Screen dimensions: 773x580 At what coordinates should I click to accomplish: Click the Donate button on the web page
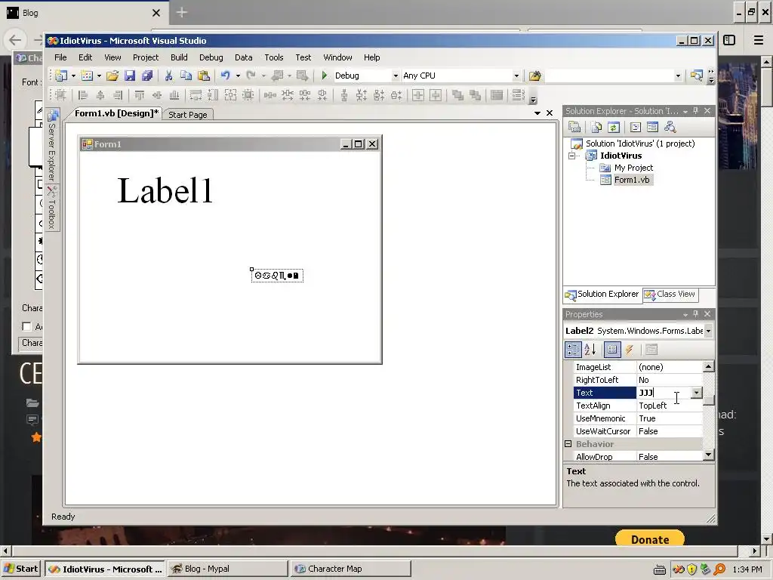pos(650,539)
